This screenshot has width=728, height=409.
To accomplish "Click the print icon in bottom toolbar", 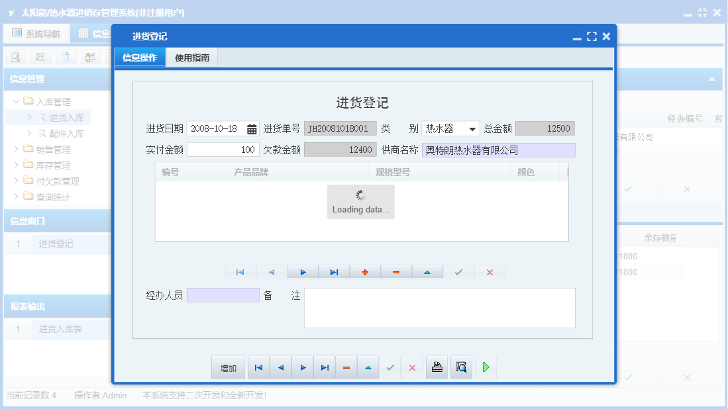I will 437,367.
